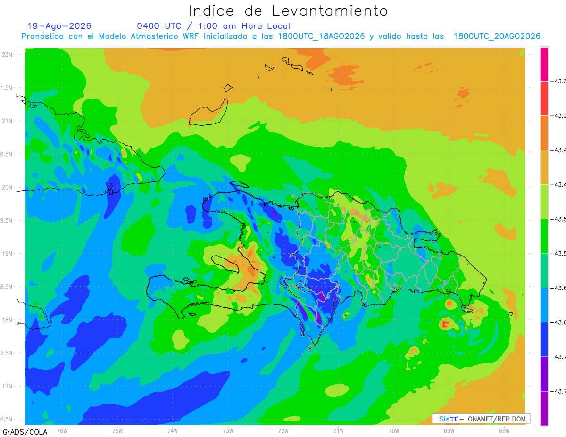566x437 pixels.
Task: Select the '21N' latitude label
Action: (8, 121)
